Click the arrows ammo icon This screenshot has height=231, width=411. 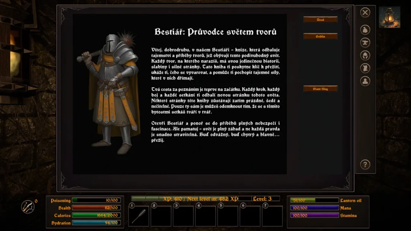[28, 207]
